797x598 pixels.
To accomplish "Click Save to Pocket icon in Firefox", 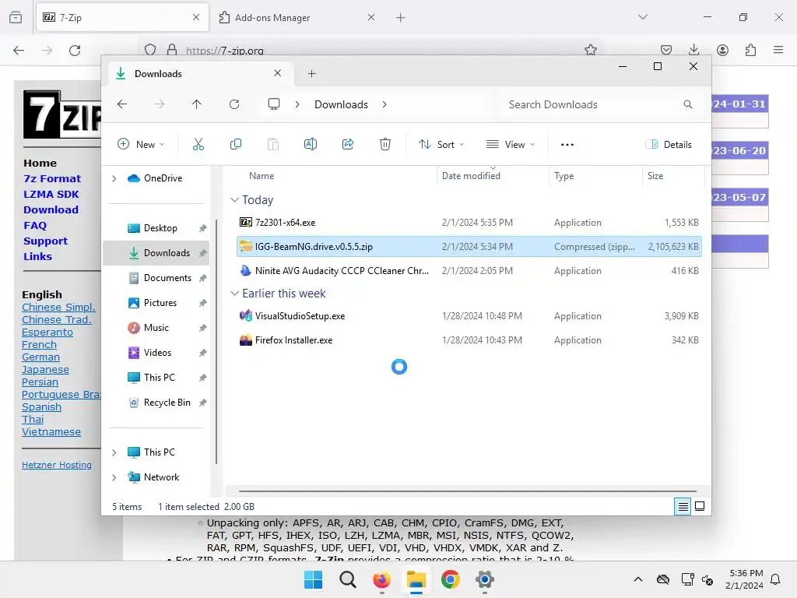I will (x=666, y=50).
